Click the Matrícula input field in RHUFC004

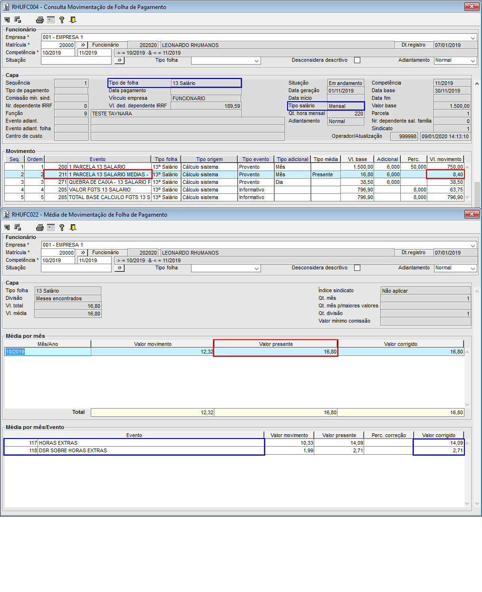click(x=58, y=45)
